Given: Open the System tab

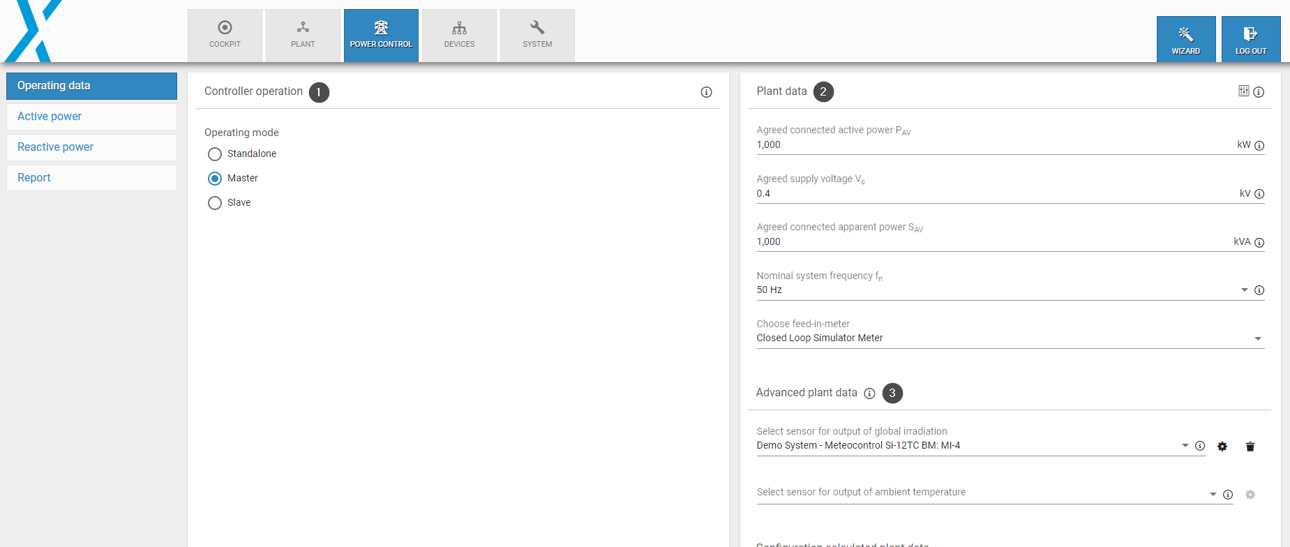Looking at the screenshot, I should (537, 36).
